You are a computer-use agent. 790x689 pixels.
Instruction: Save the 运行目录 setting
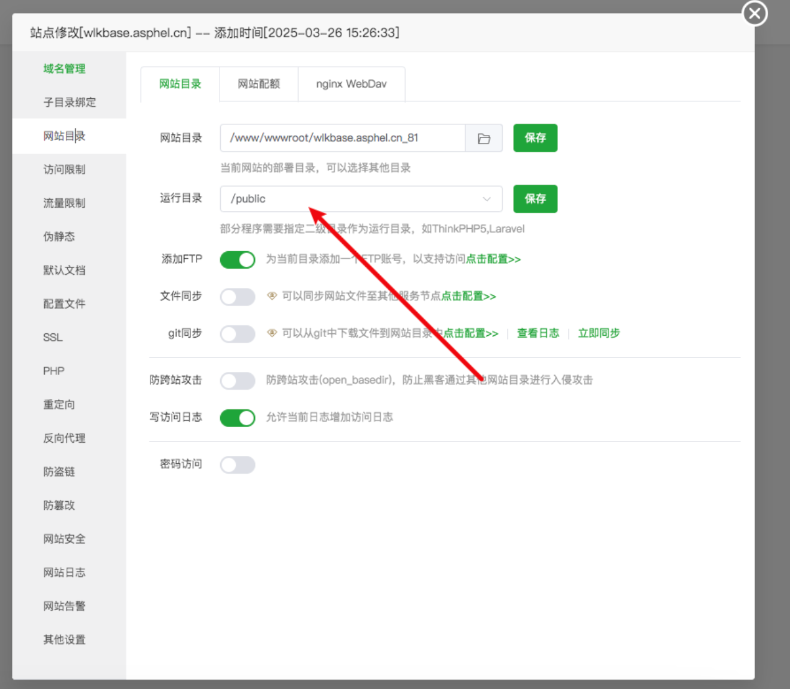pyautogui.click(x=535, y=199)
